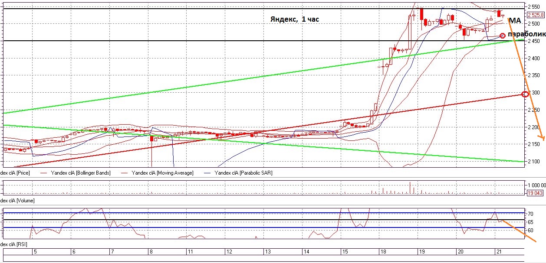546x263 pixels.
Task: Click the 2 350 price axis label
Action: coord(534,75)
